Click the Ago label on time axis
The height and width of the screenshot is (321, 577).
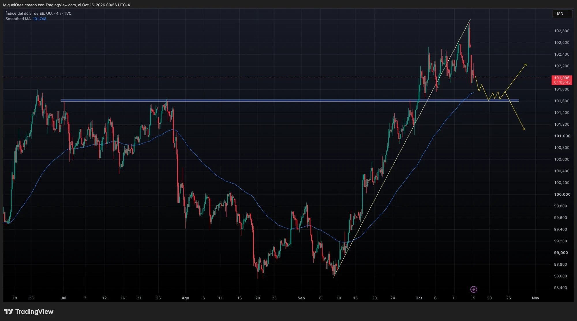(x=185, y=298)
